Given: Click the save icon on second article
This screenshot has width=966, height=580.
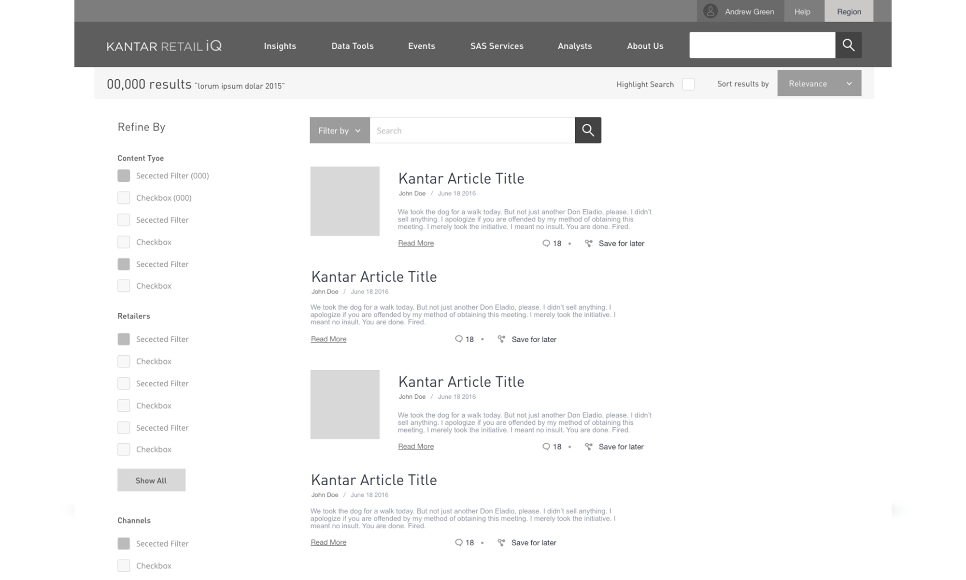Looking at the screenshot, I should point(501,339).
